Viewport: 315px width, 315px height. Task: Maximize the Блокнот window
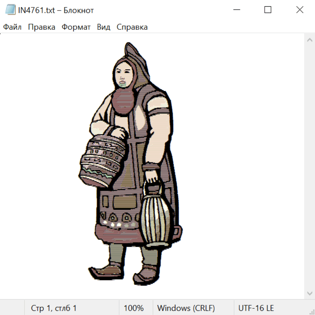tap(268, 10)
